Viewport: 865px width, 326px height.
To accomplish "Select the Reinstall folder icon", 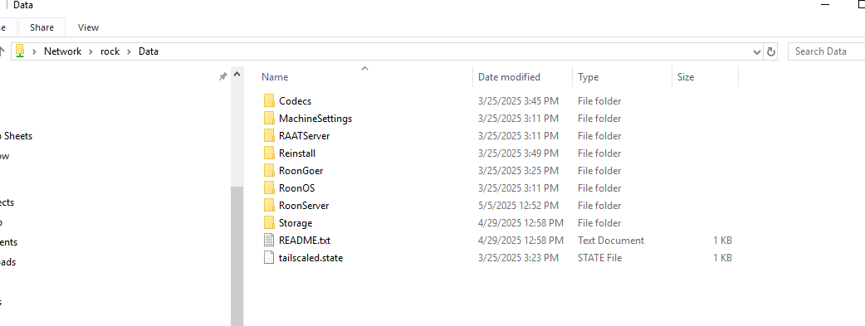I will point(269,153).
